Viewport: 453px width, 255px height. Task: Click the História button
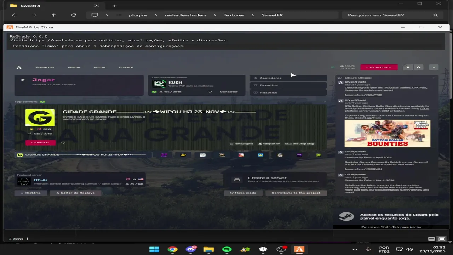[31, 193]
